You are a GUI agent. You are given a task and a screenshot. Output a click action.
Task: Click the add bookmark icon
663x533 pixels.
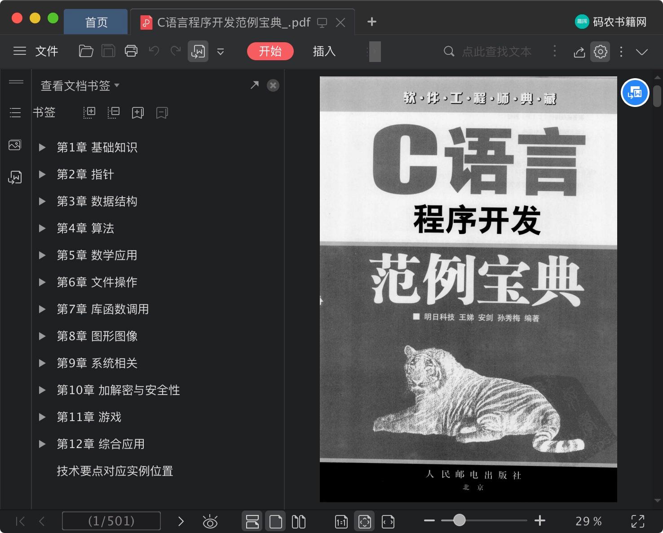point(138,113)
